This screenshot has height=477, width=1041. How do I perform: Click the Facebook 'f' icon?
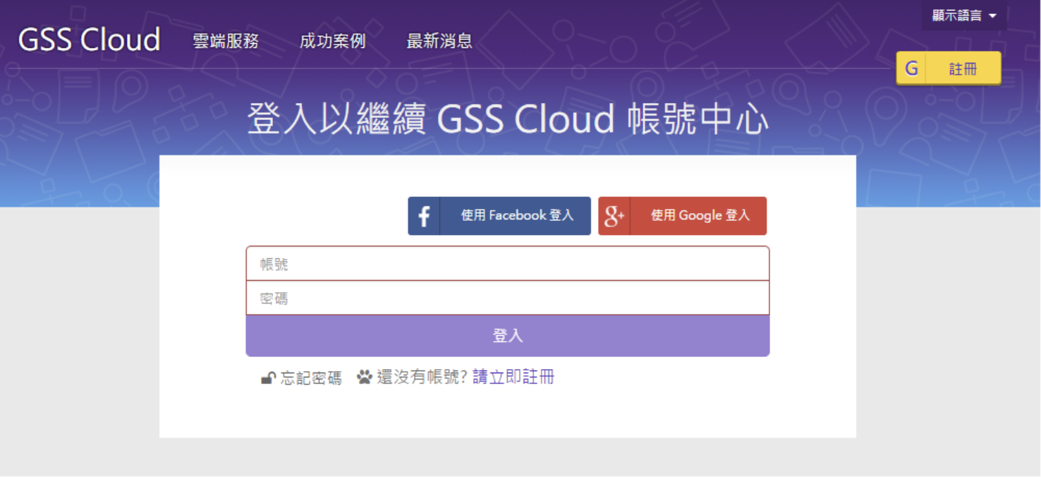pos(424,216)
